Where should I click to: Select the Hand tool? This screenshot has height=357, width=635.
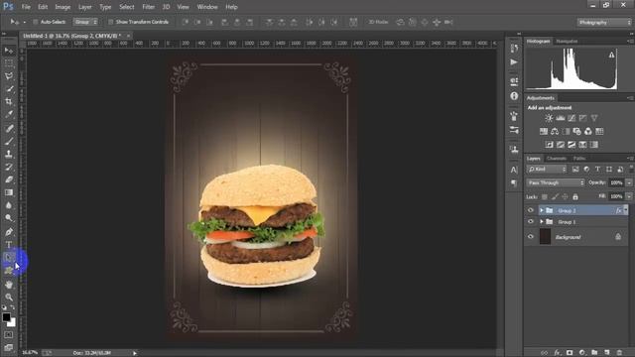[9, 285]
